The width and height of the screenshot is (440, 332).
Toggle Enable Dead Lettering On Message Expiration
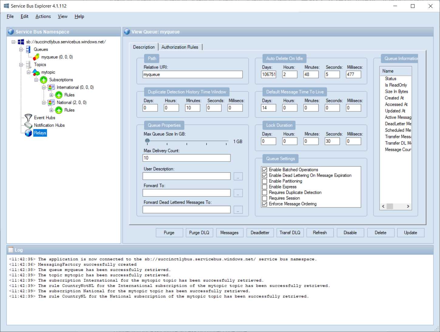[x=265, y=175]
